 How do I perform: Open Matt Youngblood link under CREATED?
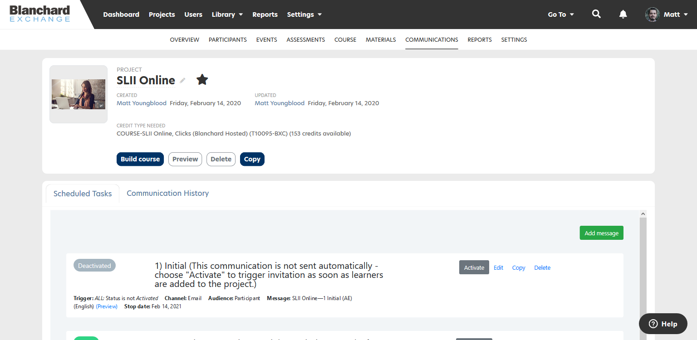tap(142, 103)
